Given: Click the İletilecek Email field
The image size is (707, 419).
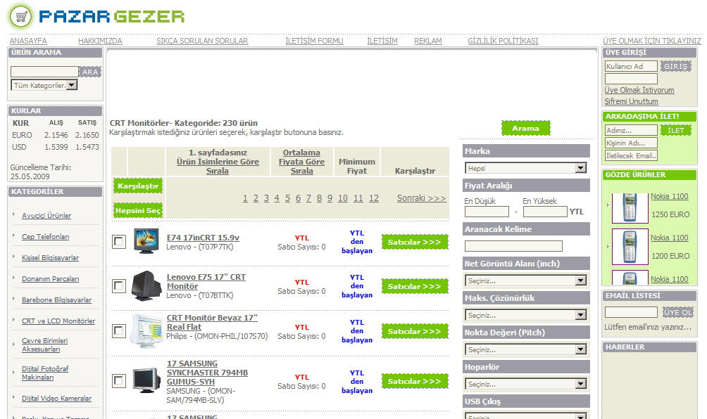Looking at the screenshot, I should [x=631, y=155].
